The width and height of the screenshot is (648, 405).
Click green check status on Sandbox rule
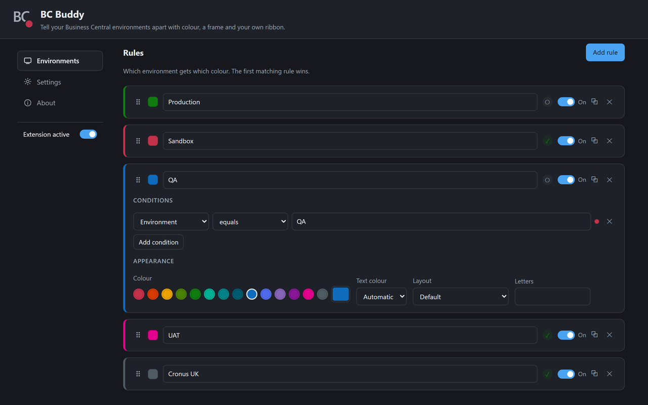pos(547,141)
